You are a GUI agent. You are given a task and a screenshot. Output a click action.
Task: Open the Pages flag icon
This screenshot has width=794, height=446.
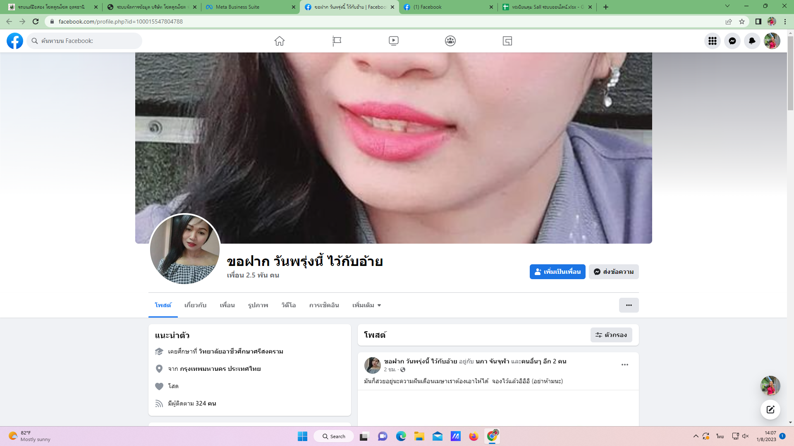pos(337,41)
